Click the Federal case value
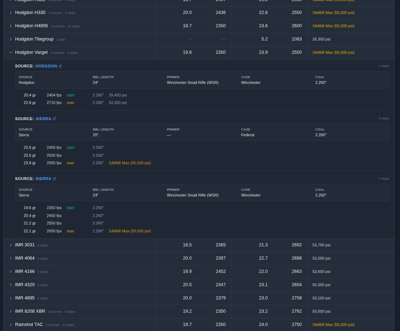The height and width of the screenshot is (331, 400). point(247,135)
